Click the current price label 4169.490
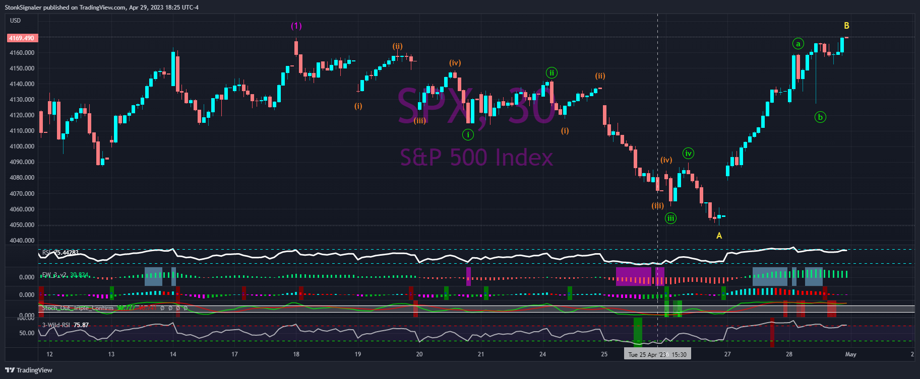Viewport: 920px width, 379px height. tap(22, 38)
